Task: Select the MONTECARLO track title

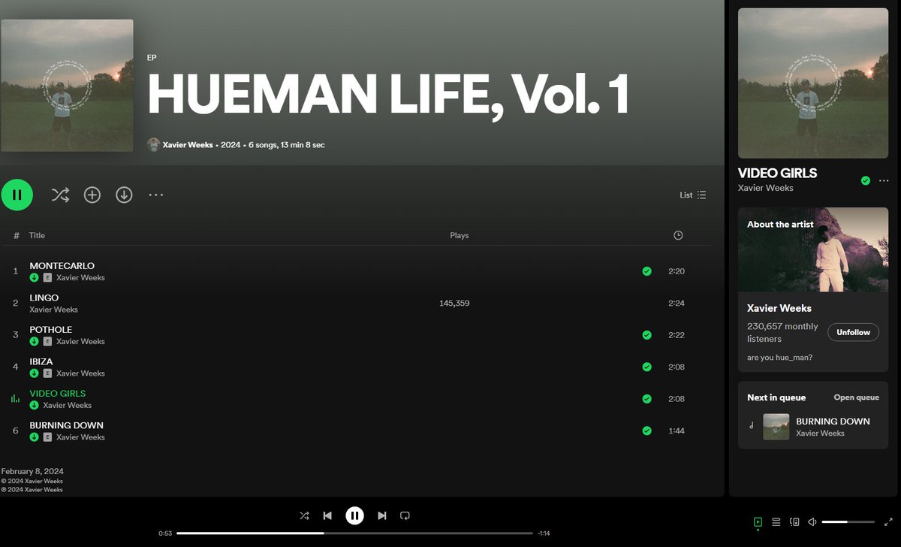Action: (62, 266)
